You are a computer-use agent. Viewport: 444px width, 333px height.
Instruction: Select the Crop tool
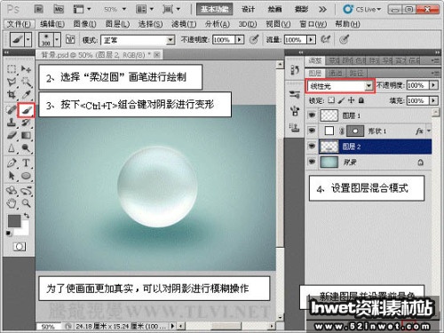coord(12,94)
